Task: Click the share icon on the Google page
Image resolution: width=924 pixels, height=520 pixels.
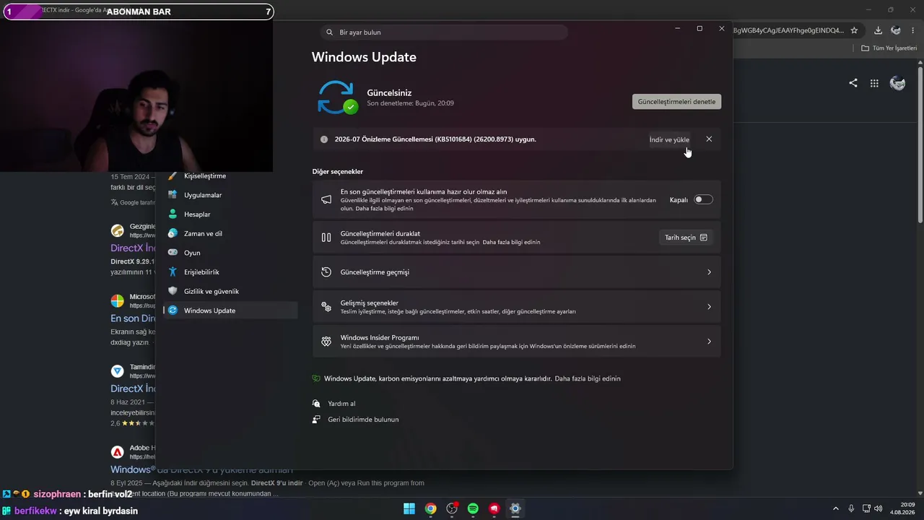Action: click(x=853, y=83)
